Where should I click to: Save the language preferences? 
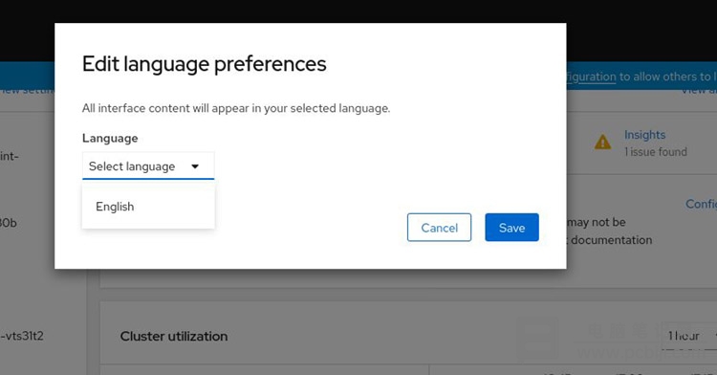click(x=511, y=228)
